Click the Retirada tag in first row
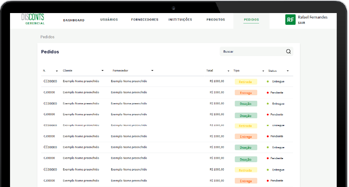The width and height of the screenshot is (349, 187). pos(246,82)
